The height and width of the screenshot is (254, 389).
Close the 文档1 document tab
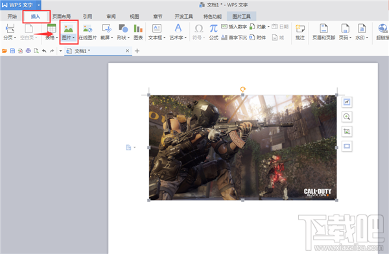(127, 51)
